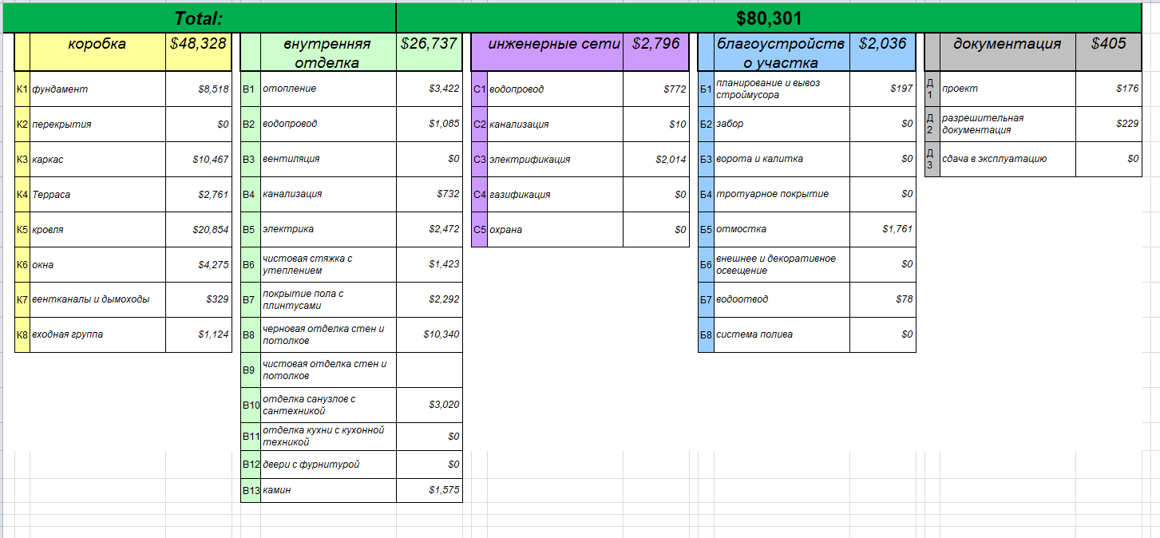Click the $1,575 камин cost
Image resolution: width=1160 pixels, height=538 pixels.
tap(429, 490)
